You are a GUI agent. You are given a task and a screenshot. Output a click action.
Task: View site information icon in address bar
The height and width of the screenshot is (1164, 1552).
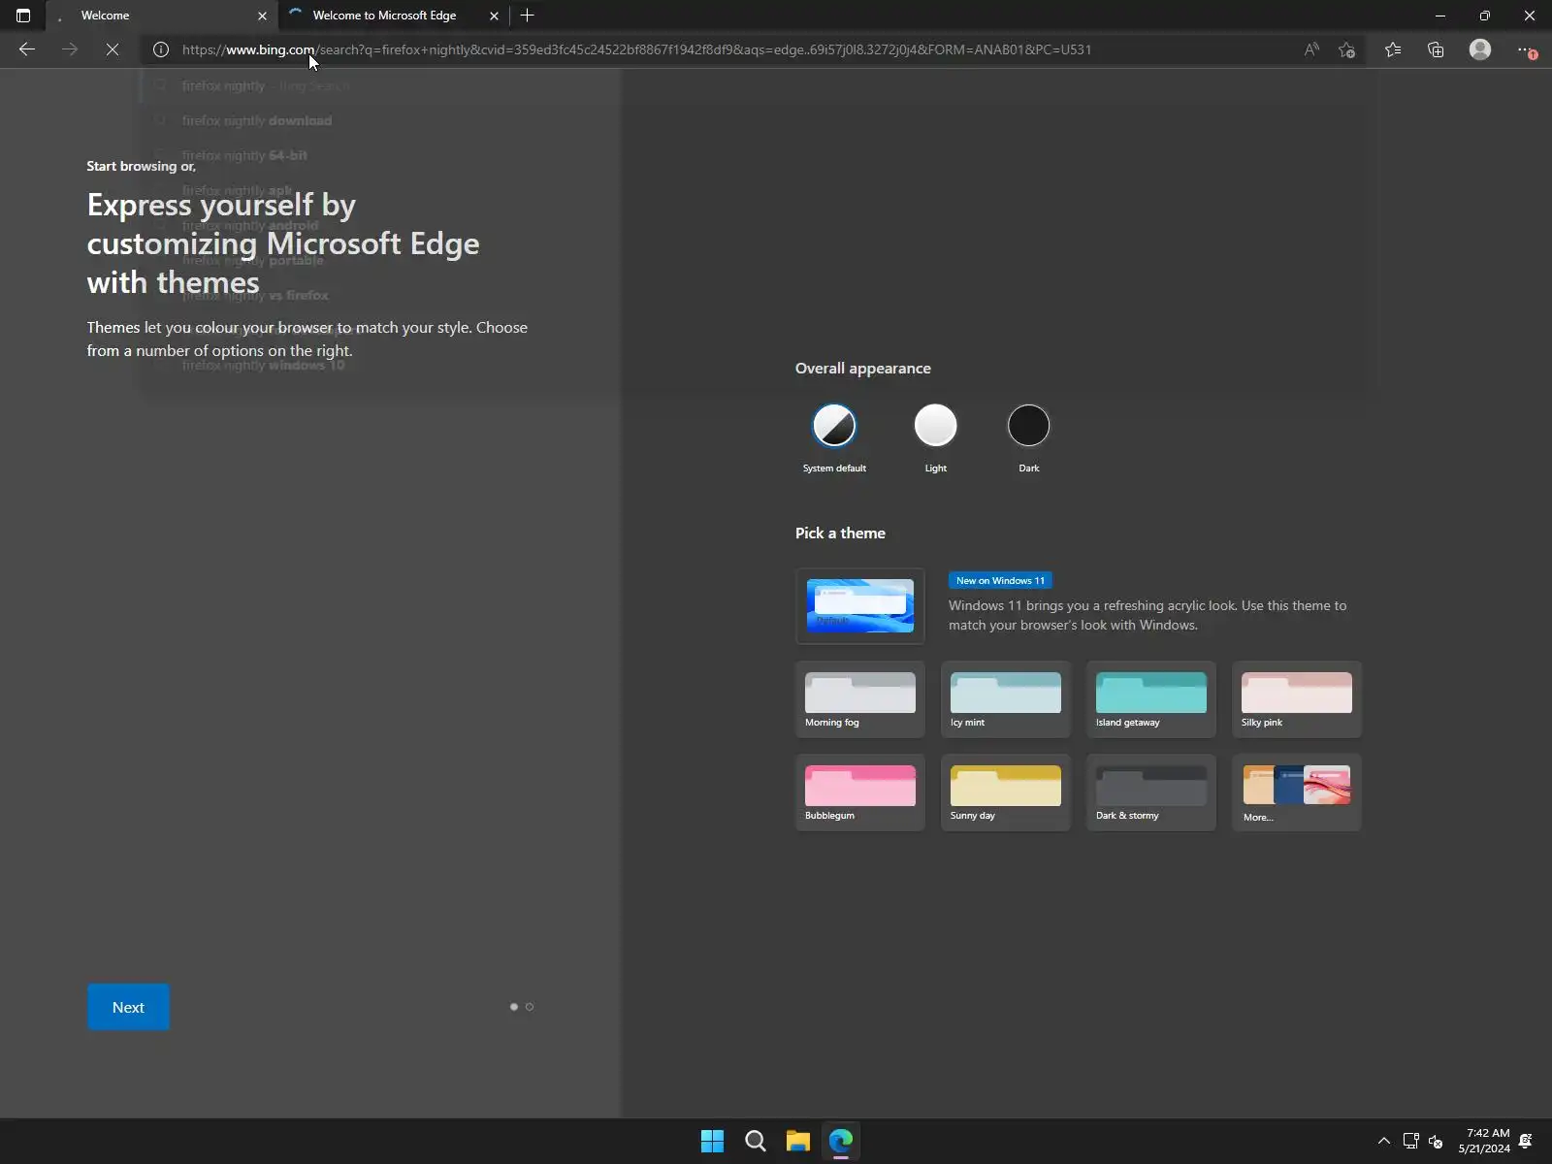click(x=161, y=49)
